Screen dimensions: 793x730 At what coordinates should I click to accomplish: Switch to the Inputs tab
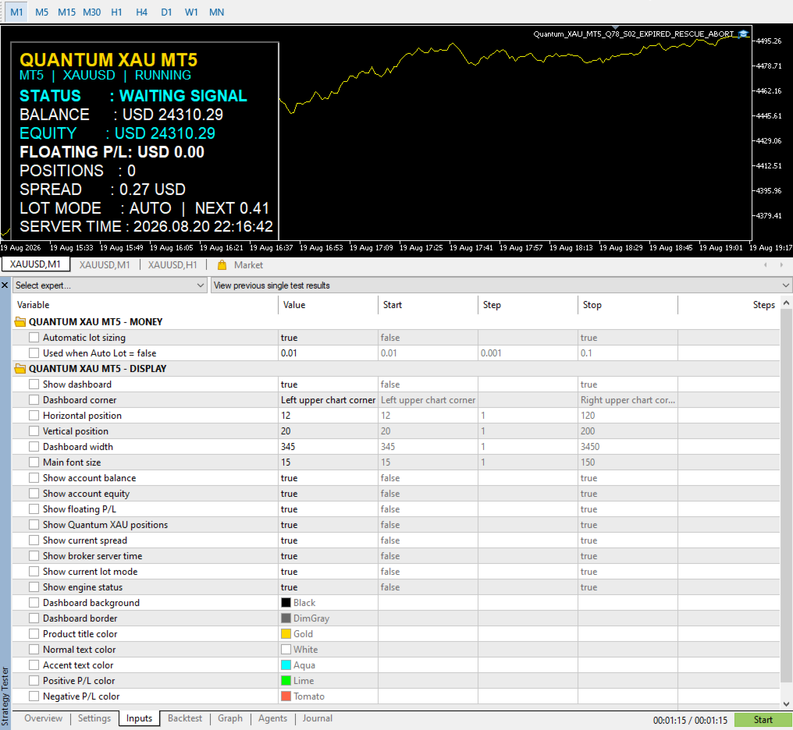point(139,718)
